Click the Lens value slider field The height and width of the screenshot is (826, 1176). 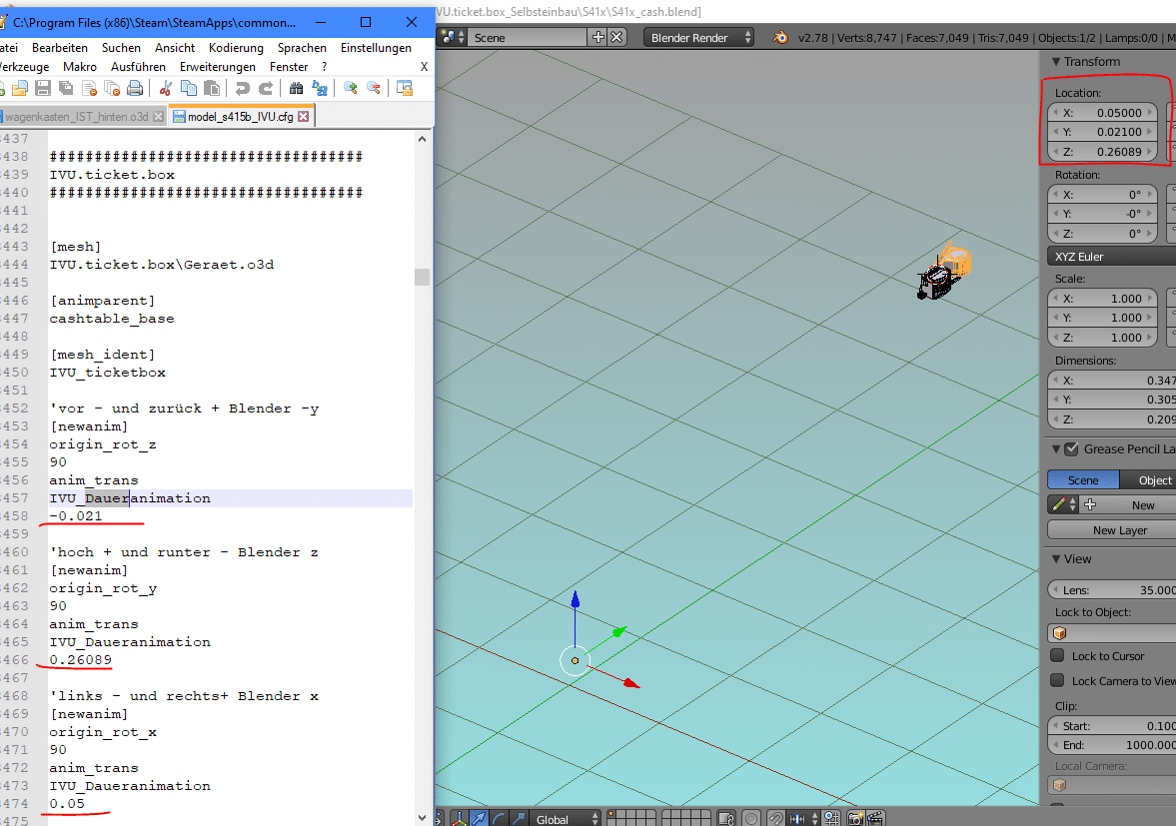[x=1111, y=590]
